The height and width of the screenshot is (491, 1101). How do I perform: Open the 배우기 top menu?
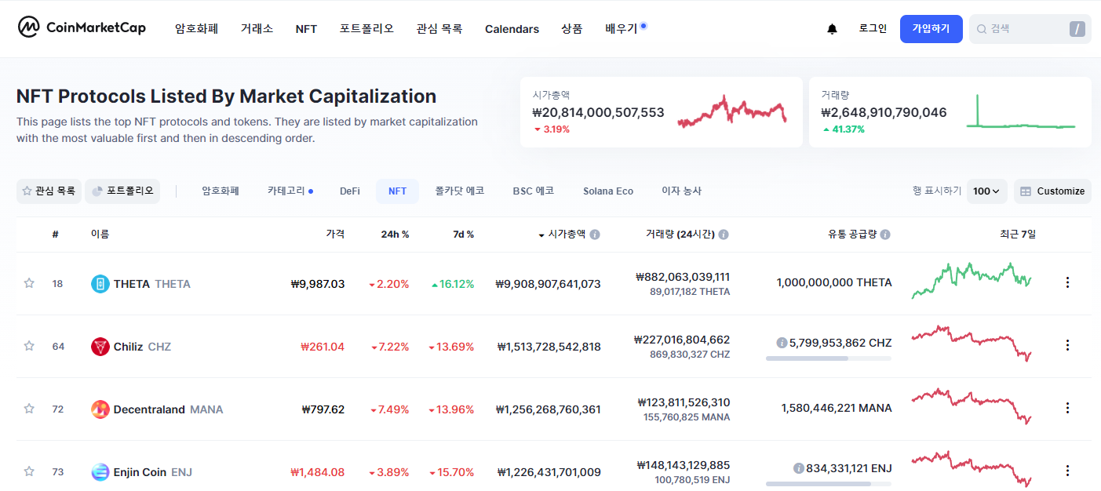(x=622, y=29)
